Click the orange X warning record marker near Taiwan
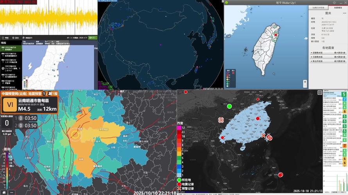Viewport: 348px width, 195px height. [263, 136]
